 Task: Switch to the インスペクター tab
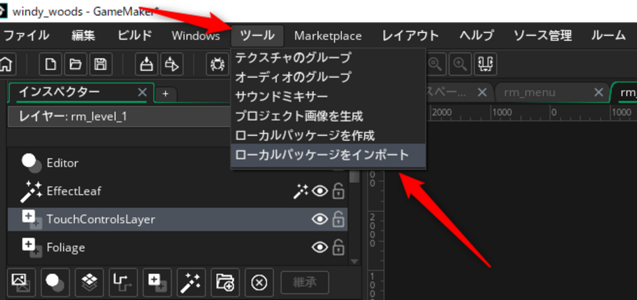pos(59,92)
